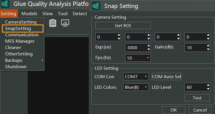Increase exposure with up arrow

click(x=149, y=46)
